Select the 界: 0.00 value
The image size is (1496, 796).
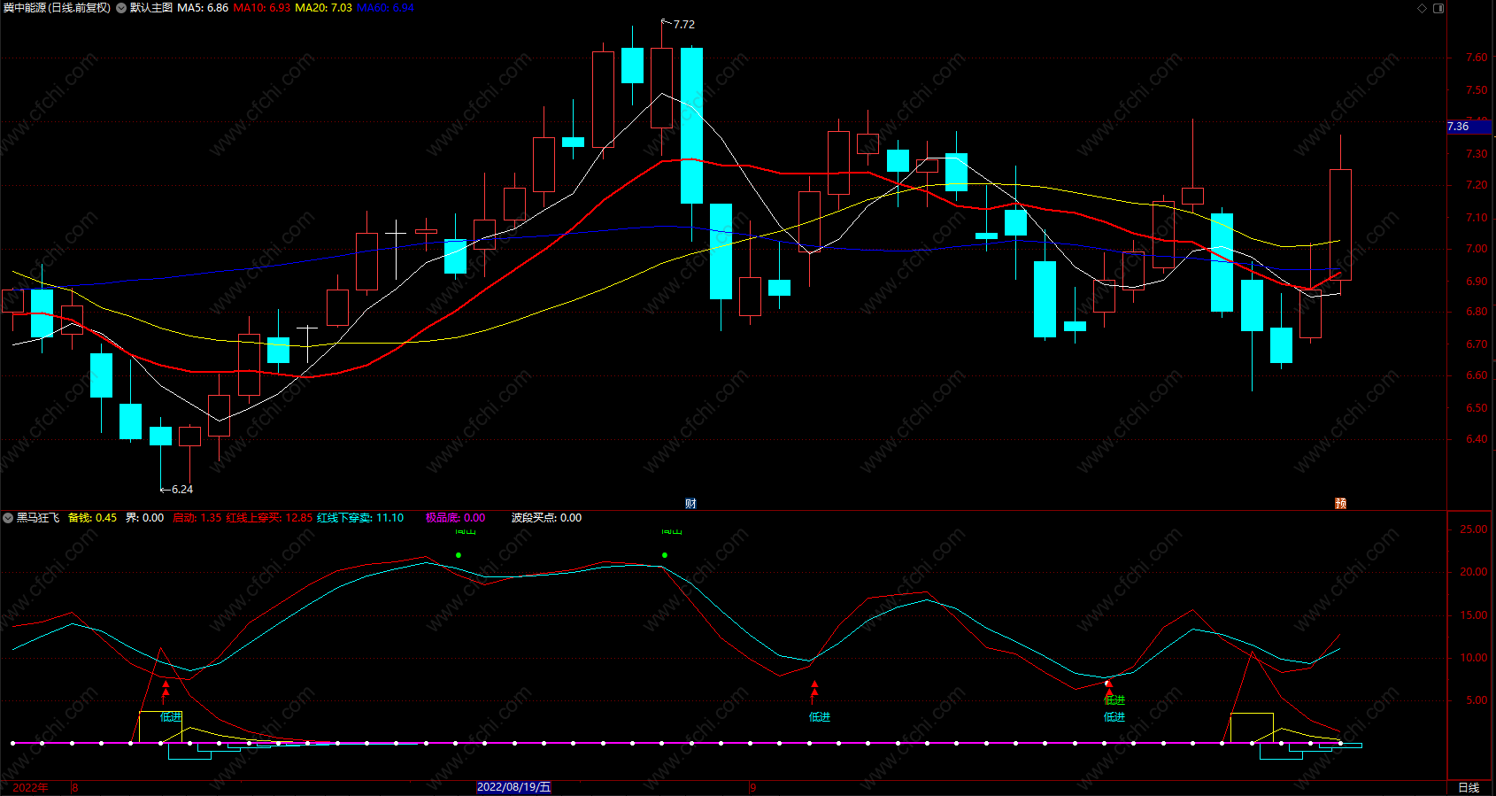click(144, 518)
